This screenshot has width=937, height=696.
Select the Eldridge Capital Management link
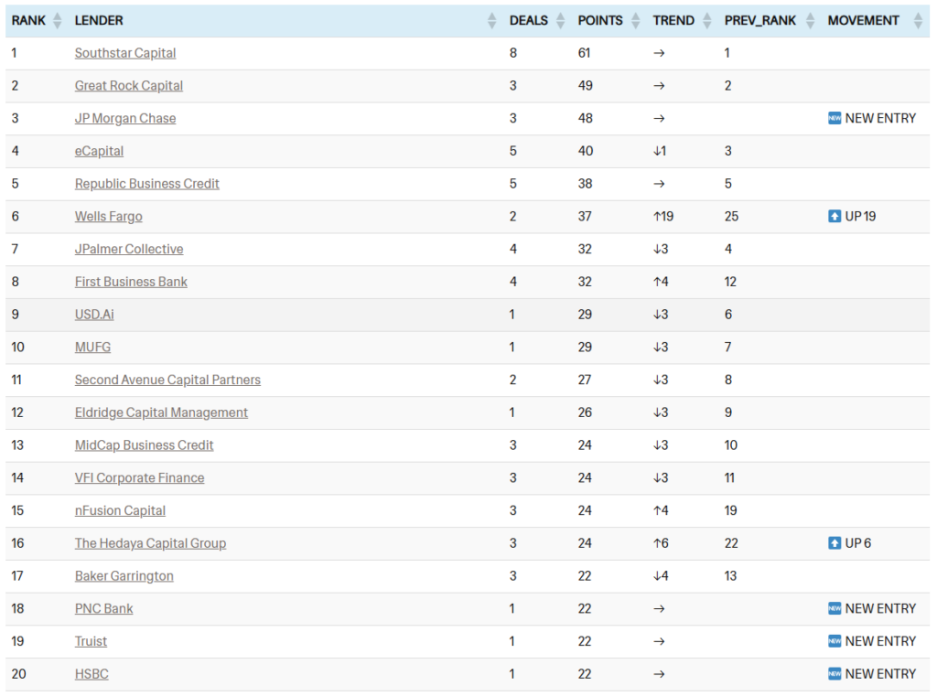161,412
